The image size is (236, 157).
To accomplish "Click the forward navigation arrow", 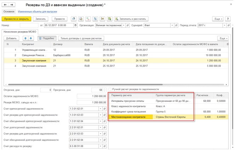I will click(x=12, y=5).
